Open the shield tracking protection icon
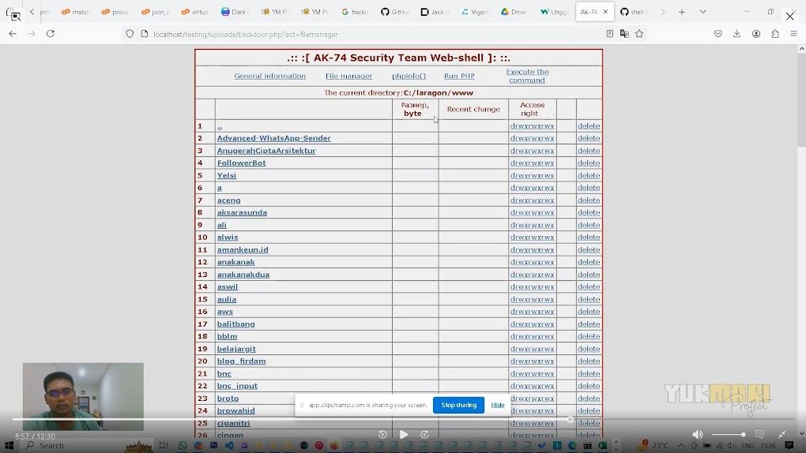The image size is (806, 453). click(x=130, y=34)
